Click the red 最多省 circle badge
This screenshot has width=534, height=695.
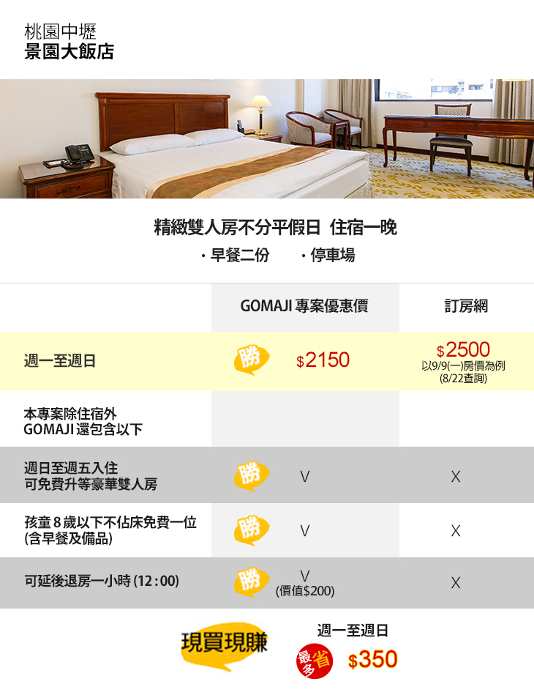(314, 661)
